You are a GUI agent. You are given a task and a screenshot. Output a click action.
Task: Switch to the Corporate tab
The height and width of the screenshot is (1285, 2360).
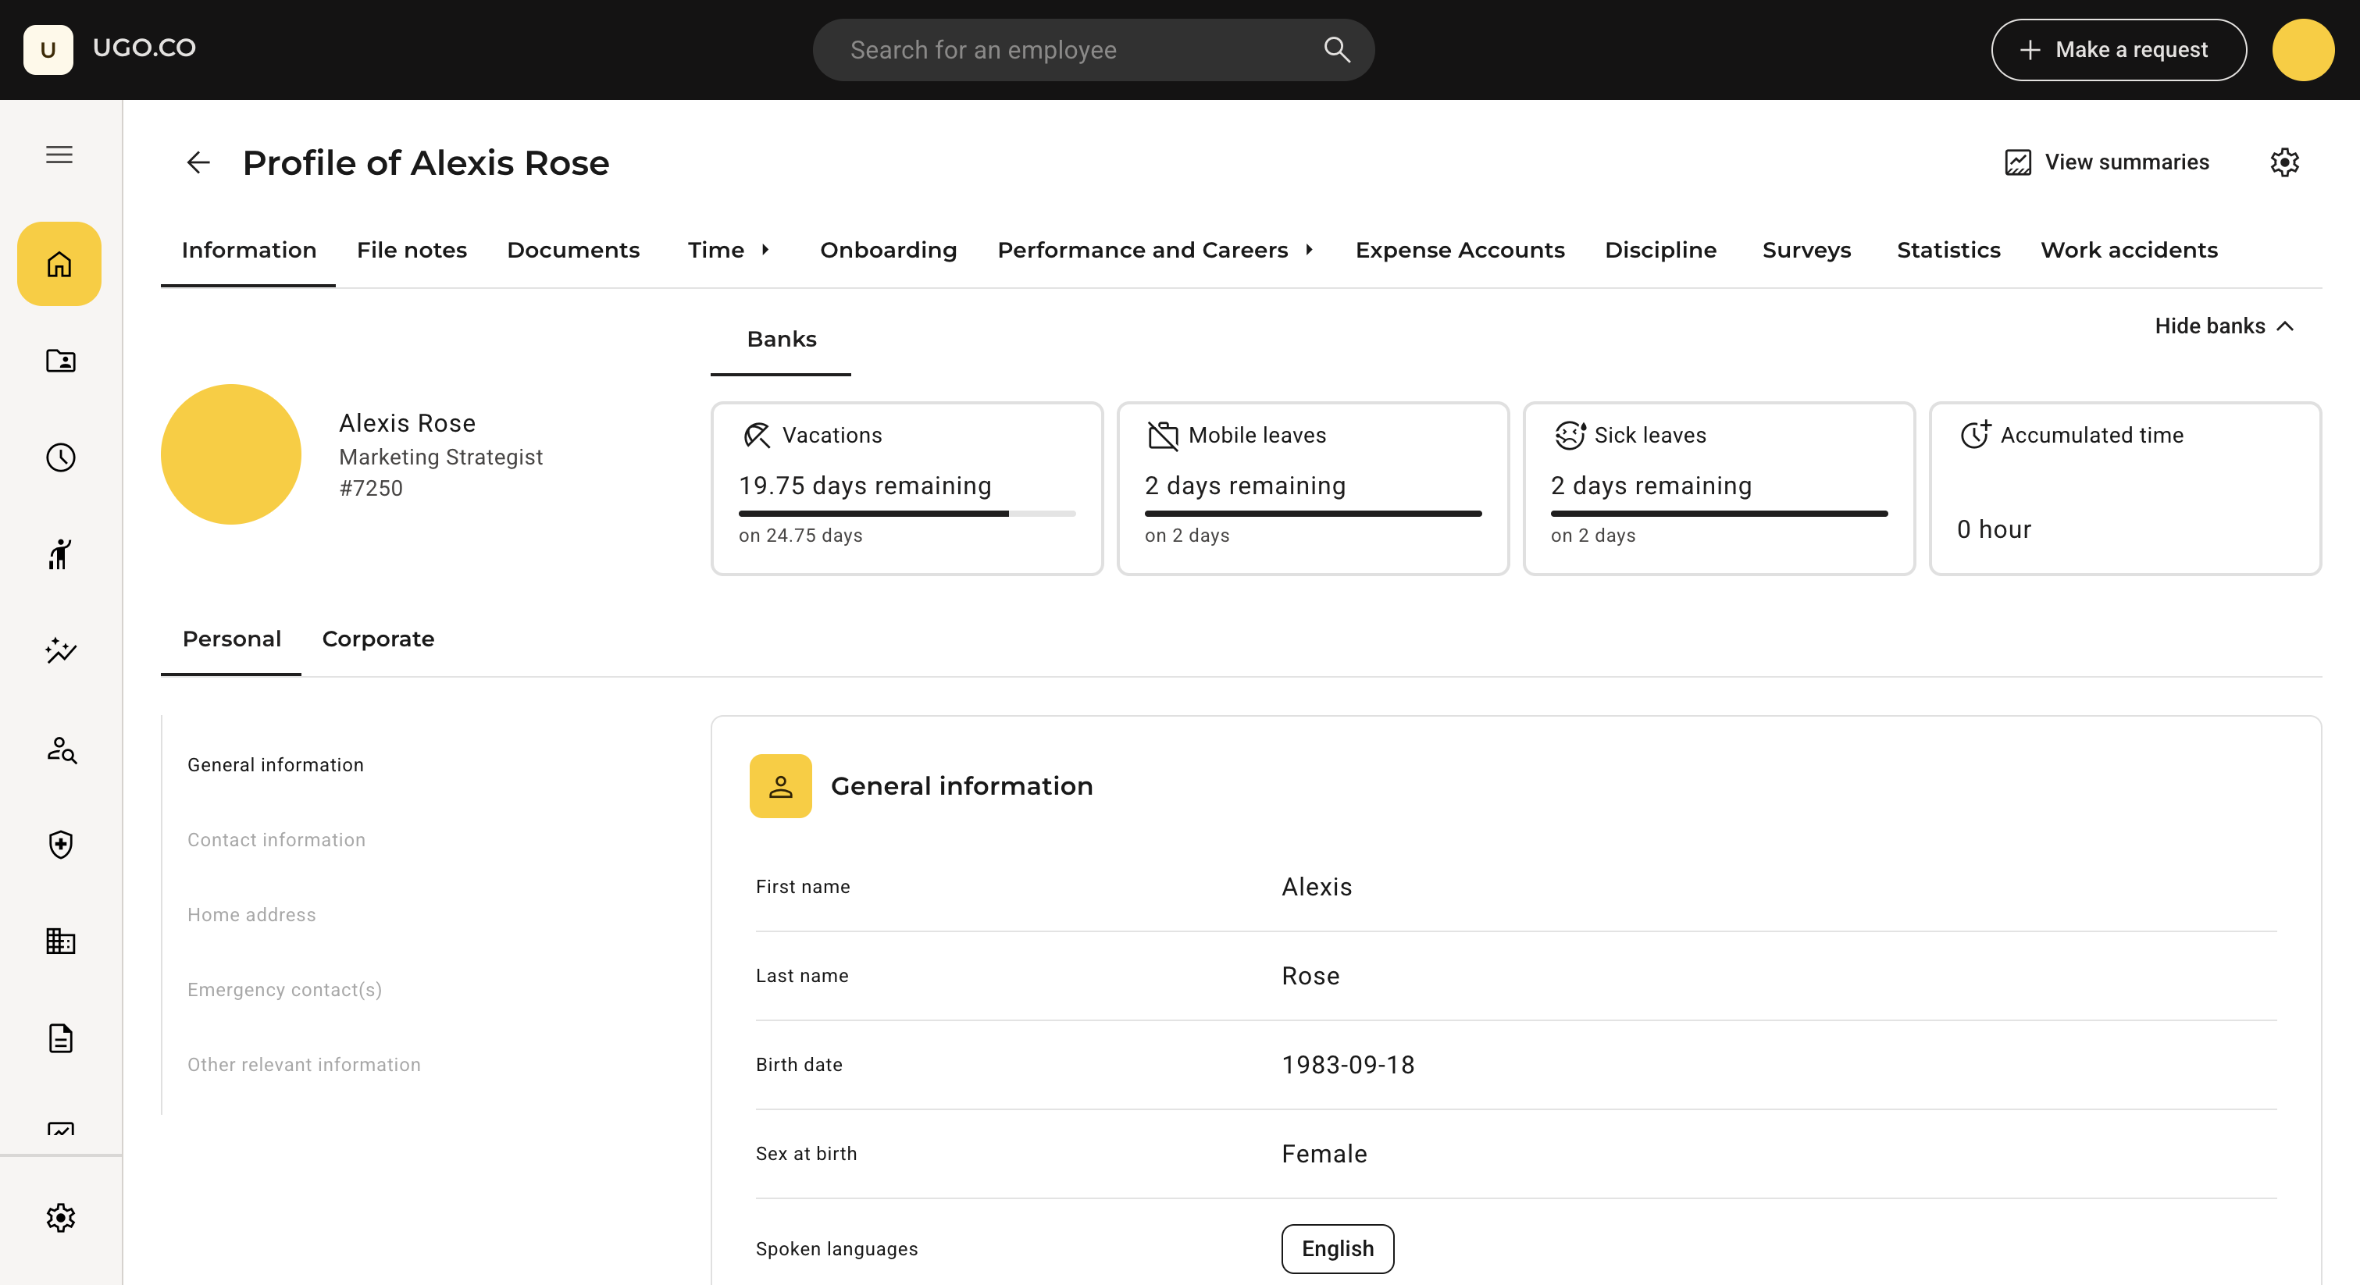pos(377,639)
